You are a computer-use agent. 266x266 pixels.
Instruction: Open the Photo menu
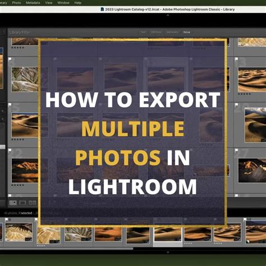tap(16, 3)
